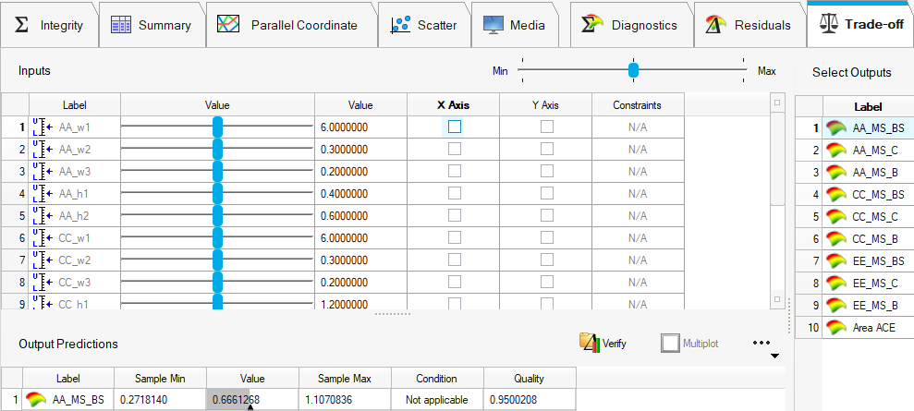Click the CC_w3 input variable icon
914x411 pixels.
(x=43, y=282)
